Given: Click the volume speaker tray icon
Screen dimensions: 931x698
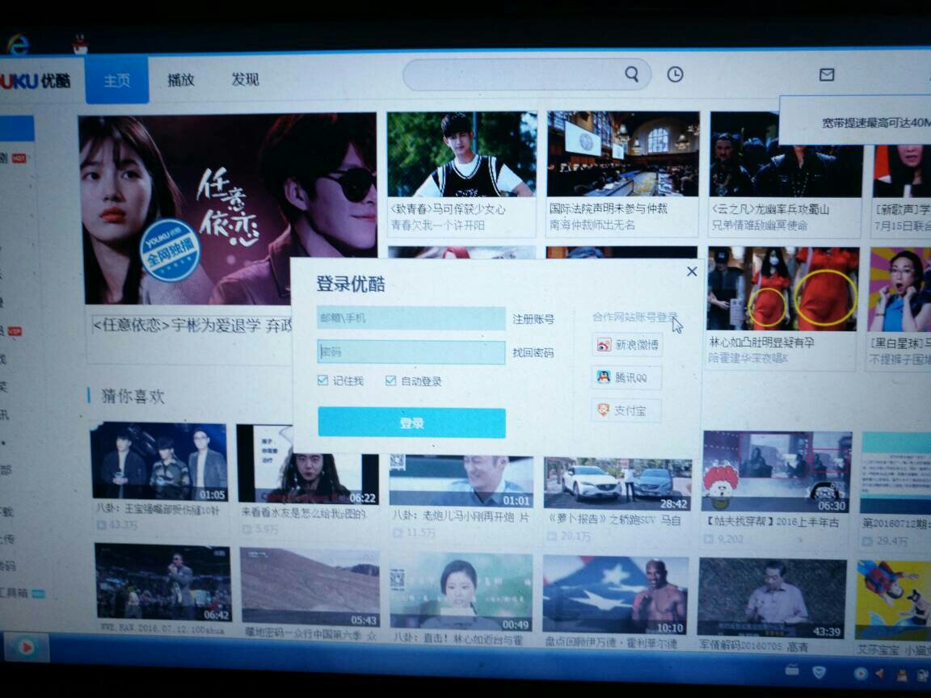Looking at the screenshot, I should coord(880,673).
